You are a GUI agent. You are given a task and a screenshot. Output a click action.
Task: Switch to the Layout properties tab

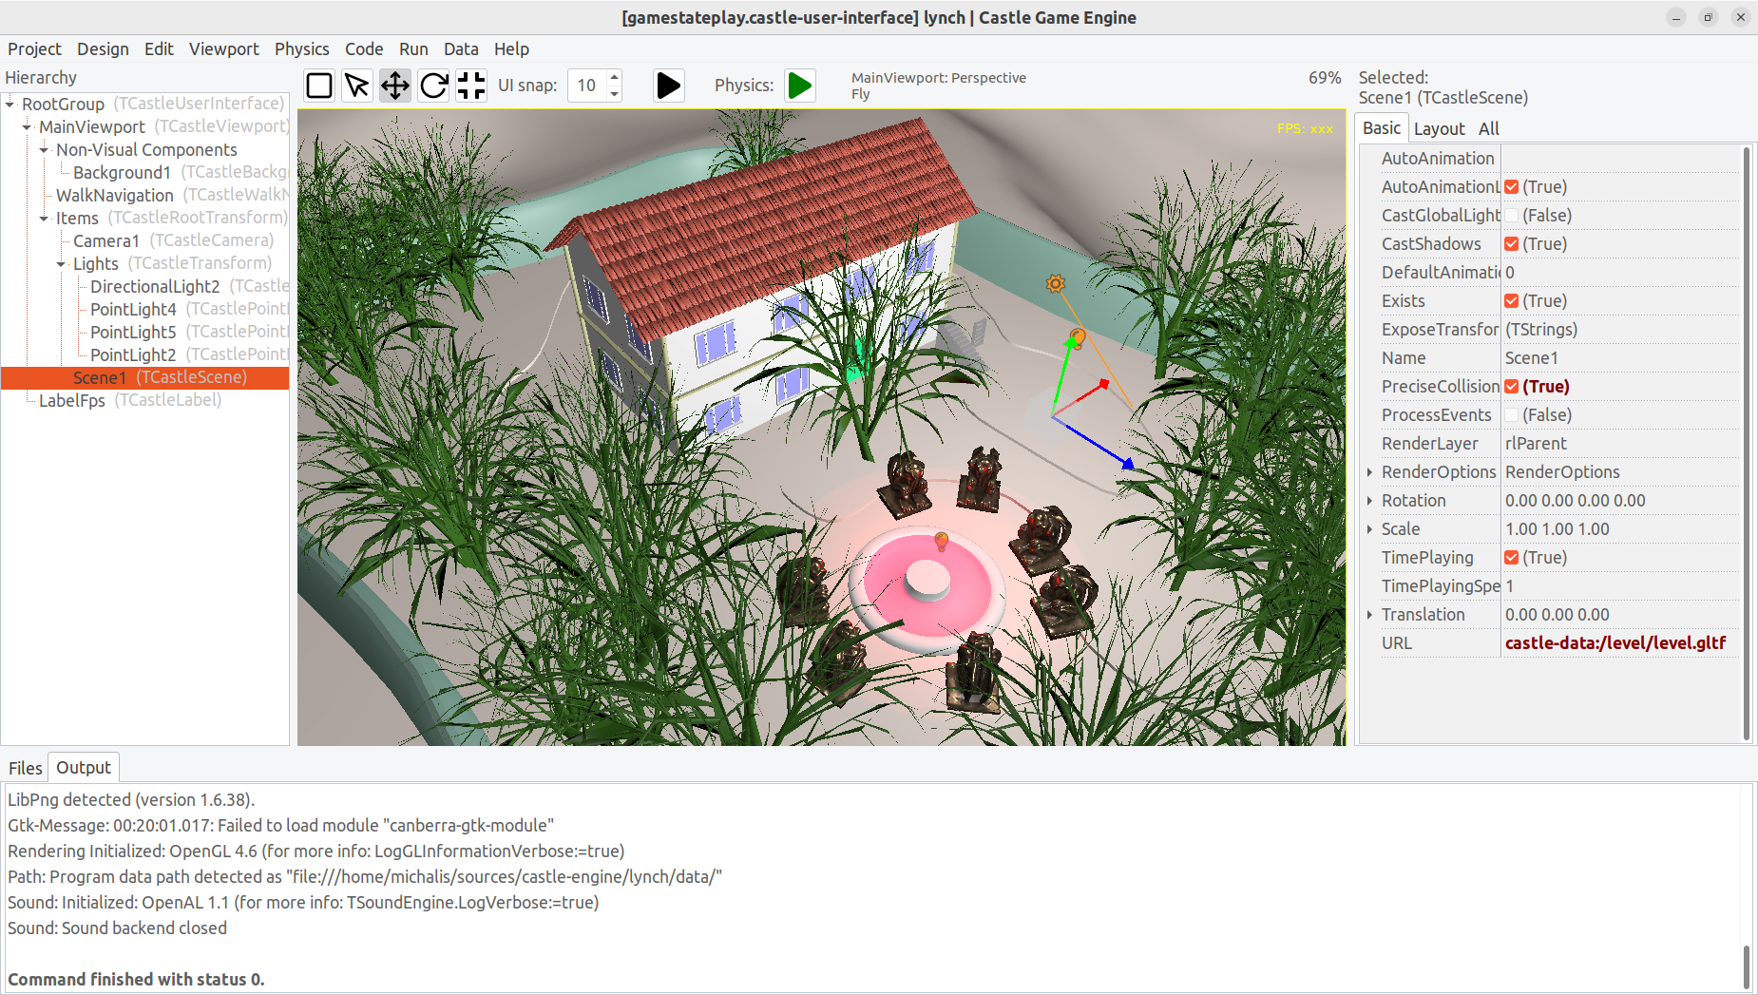click(1439, 128)
